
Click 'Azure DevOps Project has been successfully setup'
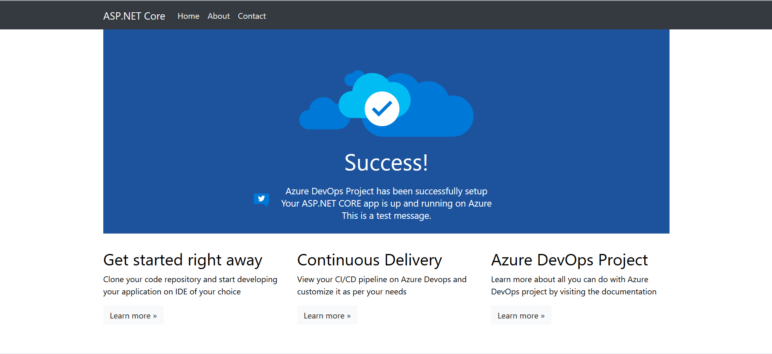coord(386,191)
